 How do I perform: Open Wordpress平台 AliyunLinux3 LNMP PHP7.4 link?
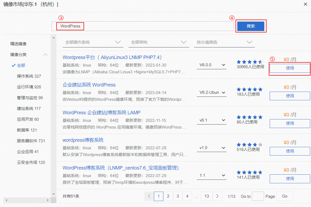pyautogui.click(x=112, y=57)
